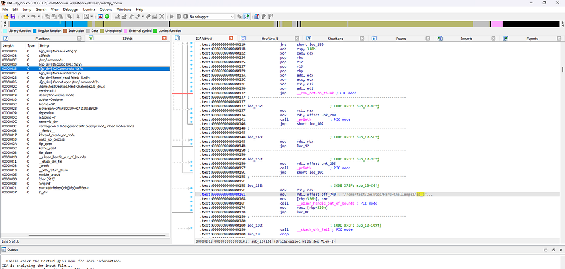This screenshot has width=565, height=269.
Task: Jump forward with the right arrow icon
Action: point(33,17)
